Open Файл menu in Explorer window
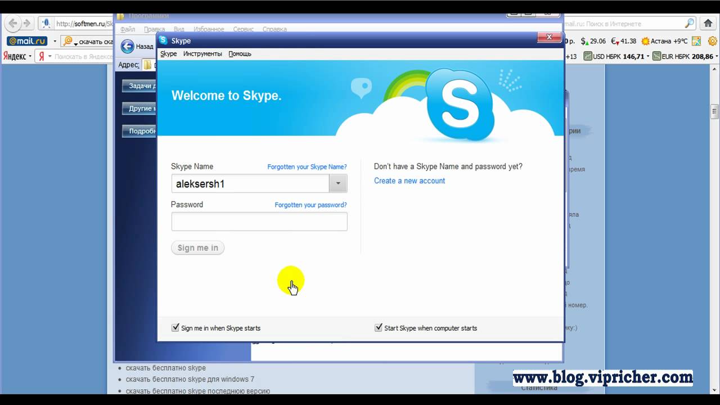 pyautogui.click(x=128, y=29)
